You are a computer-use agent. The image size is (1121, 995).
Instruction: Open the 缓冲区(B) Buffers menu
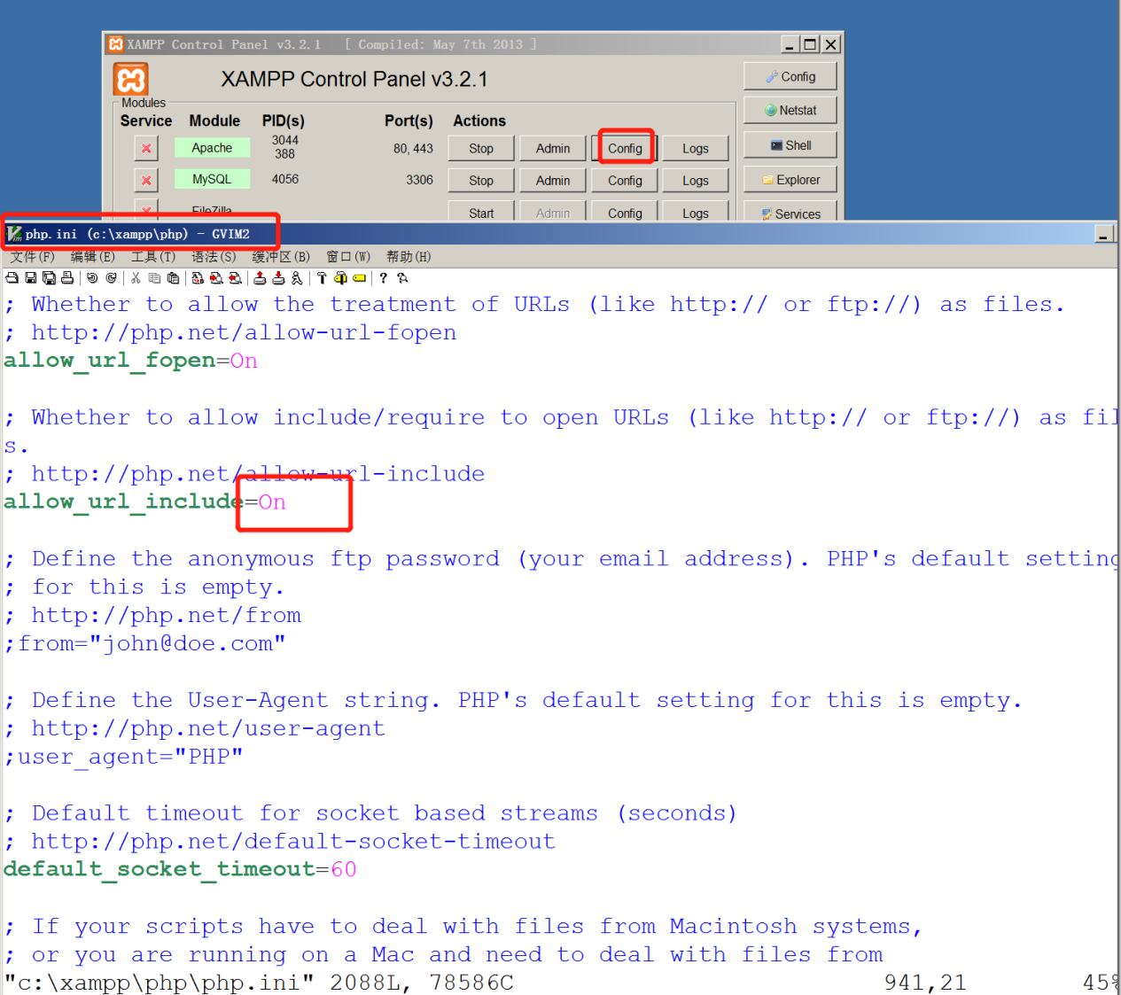point(281,257)
